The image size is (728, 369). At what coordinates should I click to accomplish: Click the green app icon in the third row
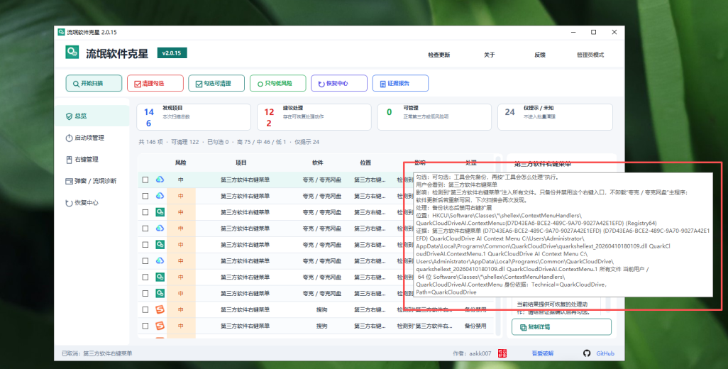[160, 212]
